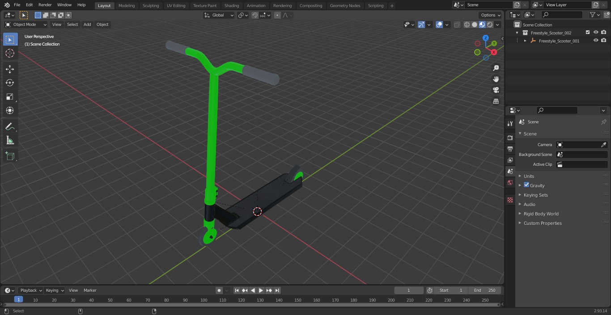
Task: Disable rendering for Freestyle_Scooter_001 camera icon
Action: (604, 41)
